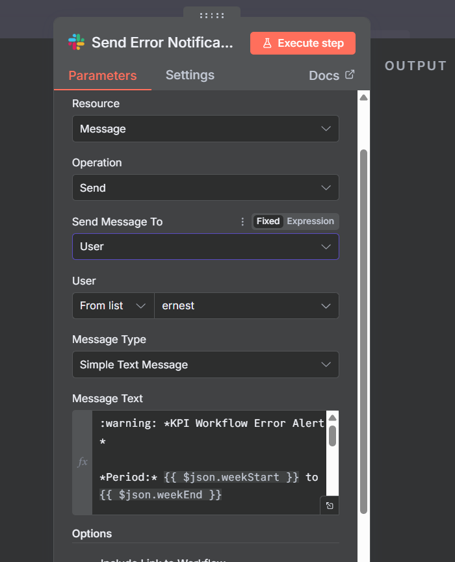455x562 pixels.
Task: Switch Send Message To mode to Expression
Action: click(310, 222)
